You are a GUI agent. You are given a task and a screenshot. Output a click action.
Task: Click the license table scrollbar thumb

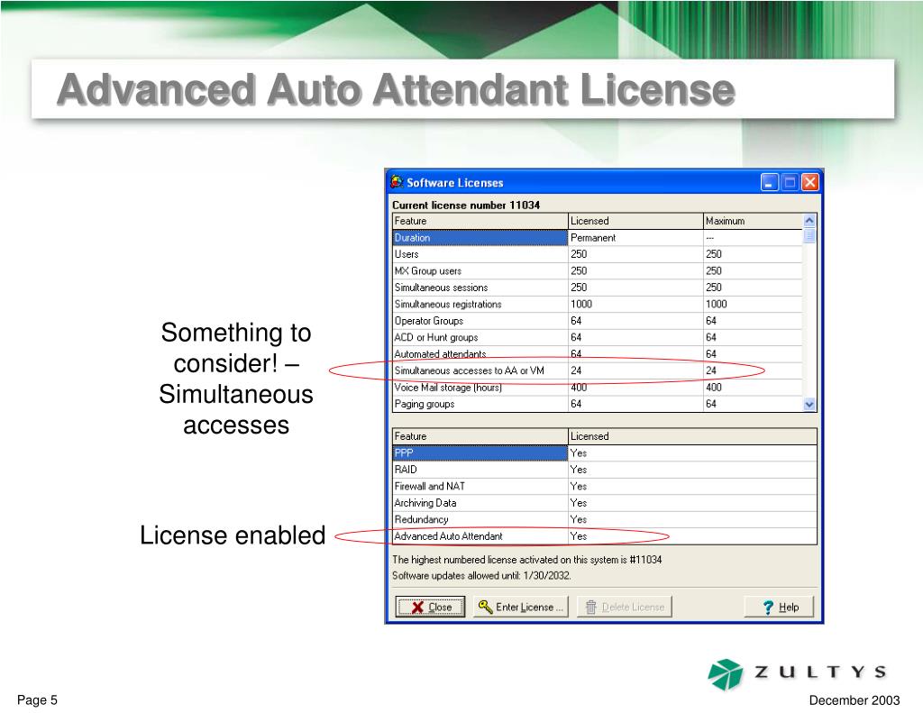809,235
